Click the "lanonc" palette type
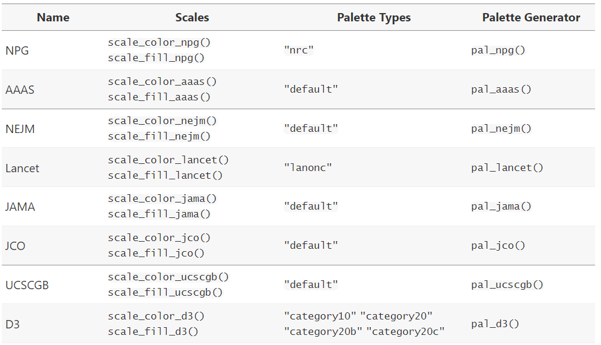Viewport: 601px width, 345px height. click(307, 167)
